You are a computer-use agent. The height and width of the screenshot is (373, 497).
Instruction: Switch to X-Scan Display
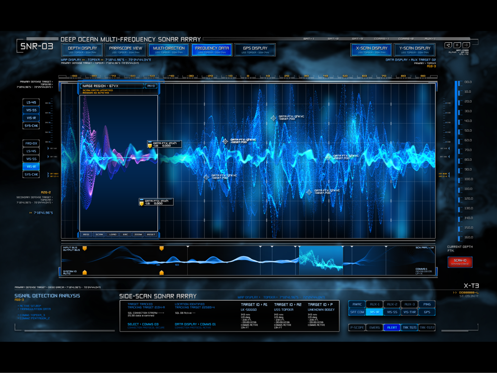(371, 50)
